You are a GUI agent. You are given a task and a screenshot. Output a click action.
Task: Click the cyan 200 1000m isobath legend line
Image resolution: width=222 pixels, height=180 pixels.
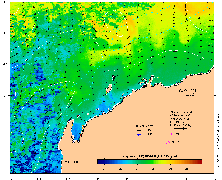pos(71,165)
